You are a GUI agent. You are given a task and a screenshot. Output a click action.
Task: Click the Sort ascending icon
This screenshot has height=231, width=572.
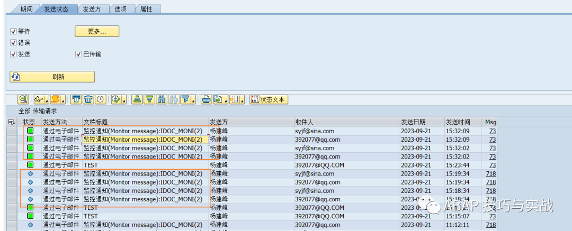coord(138,99)
